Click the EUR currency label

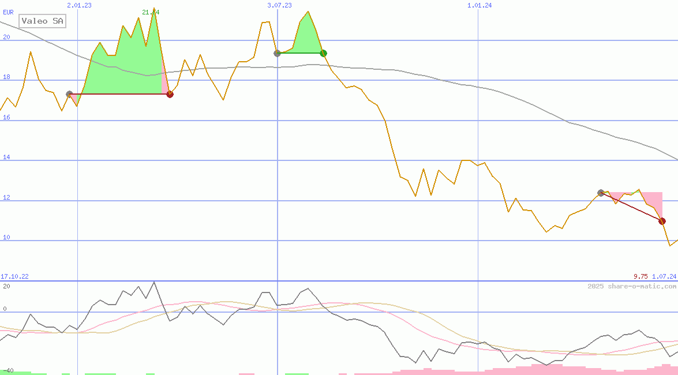[x=8, y=12]
